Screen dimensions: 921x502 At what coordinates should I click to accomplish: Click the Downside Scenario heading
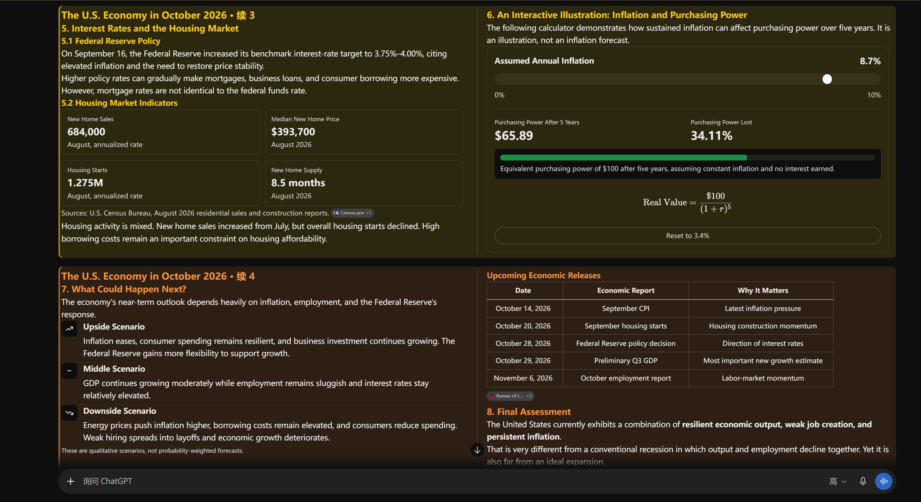[120, 411]
